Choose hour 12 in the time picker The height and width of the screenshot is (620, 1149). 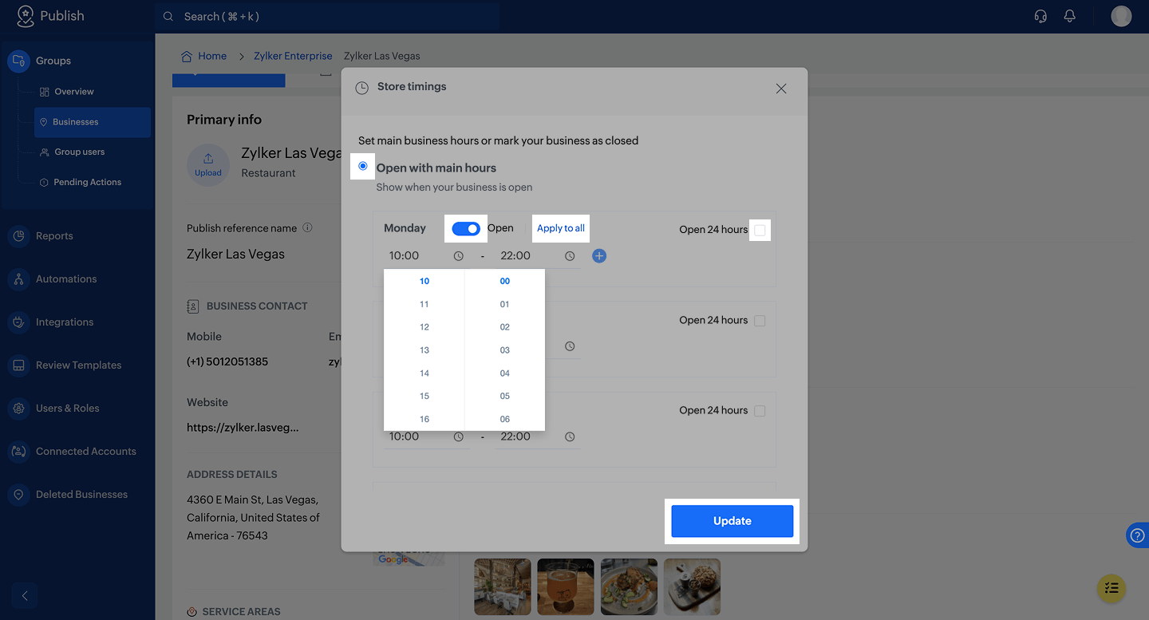(x=424, y=327)
